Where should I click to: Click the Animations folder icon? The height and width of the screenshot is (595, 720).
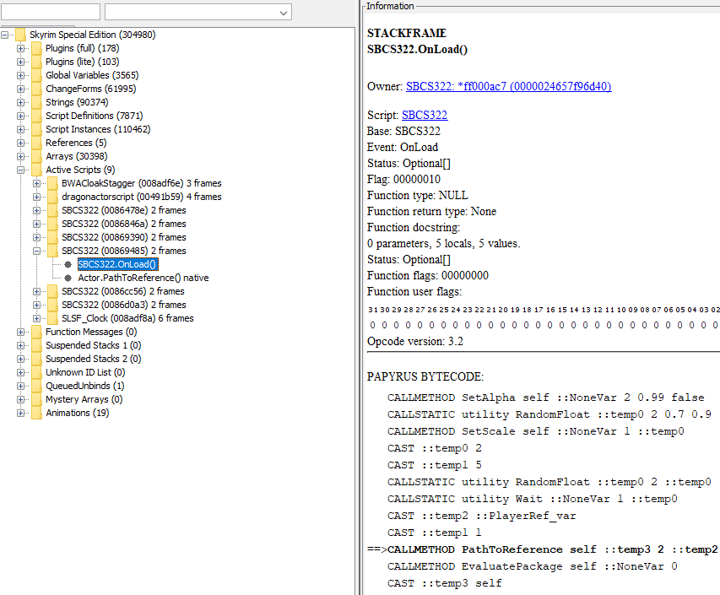click(37, 413)
